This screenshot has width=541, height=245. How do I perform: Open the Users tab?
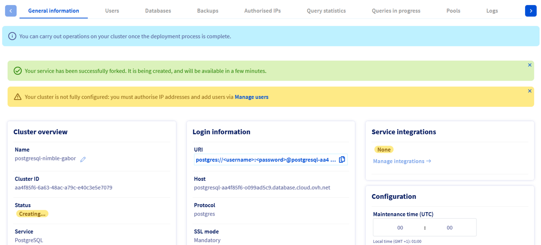coord(112,11)
